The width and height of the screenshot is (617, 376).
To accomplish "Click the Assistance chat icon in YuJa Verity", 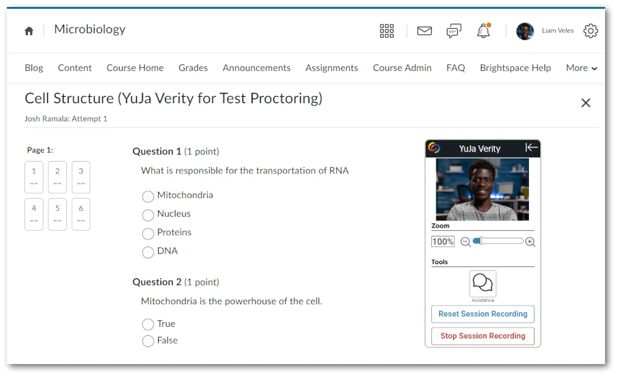I will 482,282.
